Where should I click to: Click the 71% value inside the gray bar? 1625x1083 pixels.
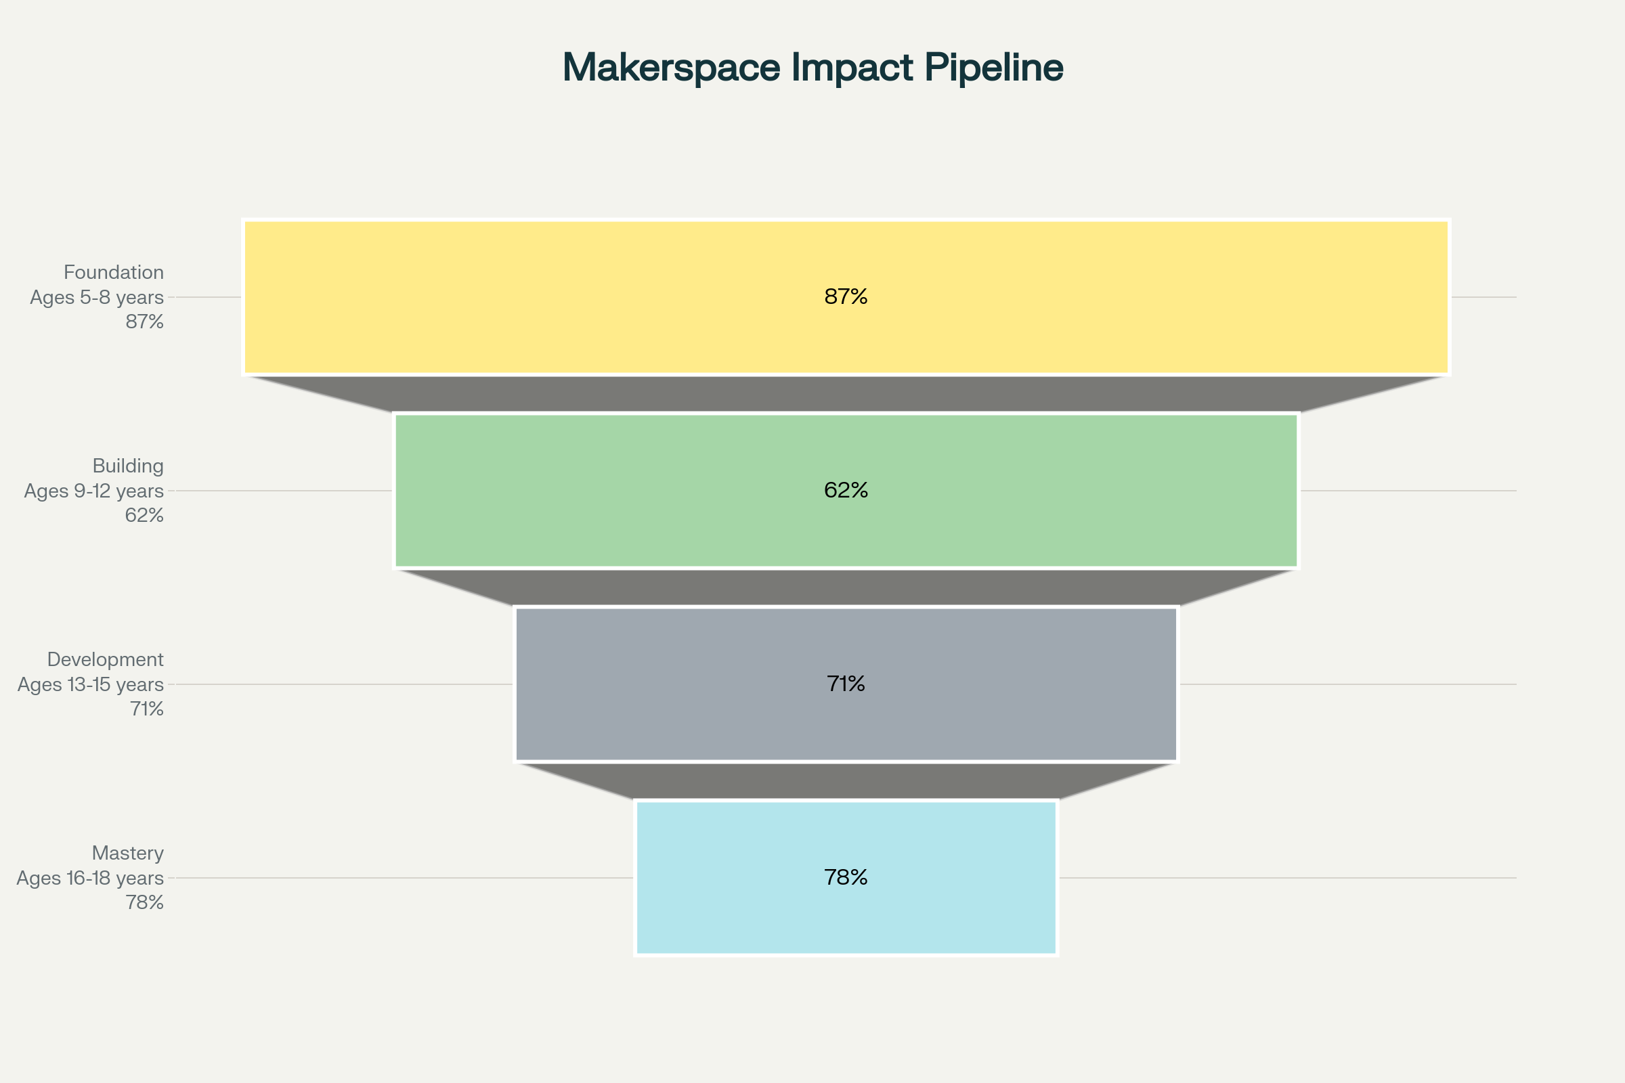(846, 684)
